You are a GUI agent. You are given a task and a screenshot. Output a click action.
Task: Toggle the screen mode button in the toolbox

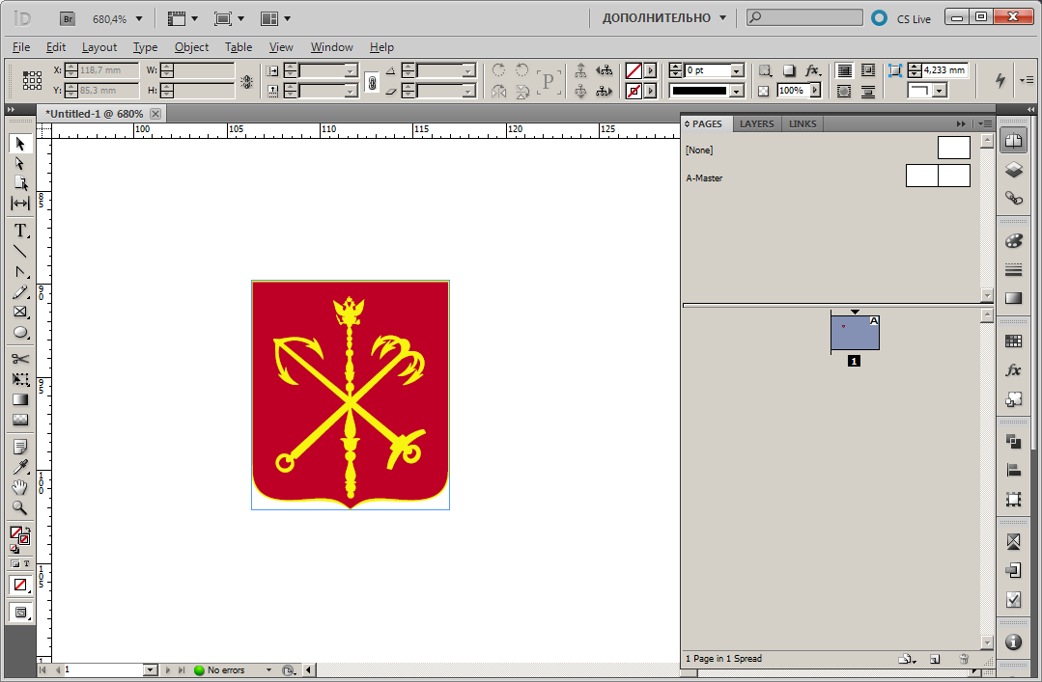click(20, 613)
